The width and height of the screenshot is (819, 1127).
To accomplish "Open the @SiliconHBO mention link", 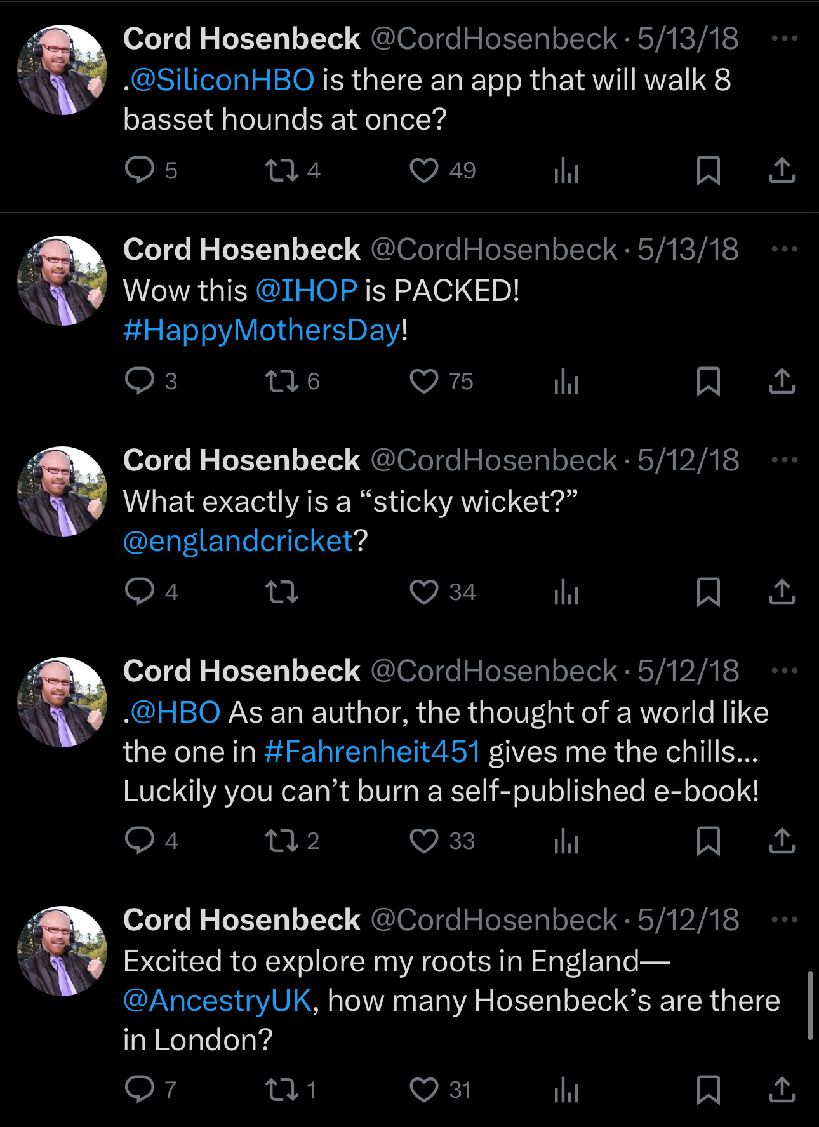I will [222, 80].
